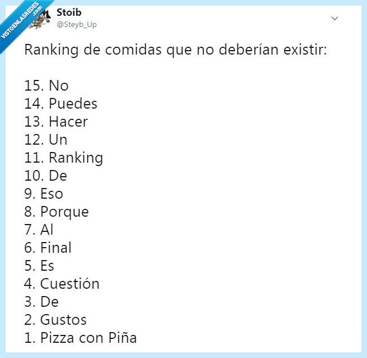This screenshot has height=358, width=367.
Task: Select the "9. Eso" line
Action: pos(43,194)
